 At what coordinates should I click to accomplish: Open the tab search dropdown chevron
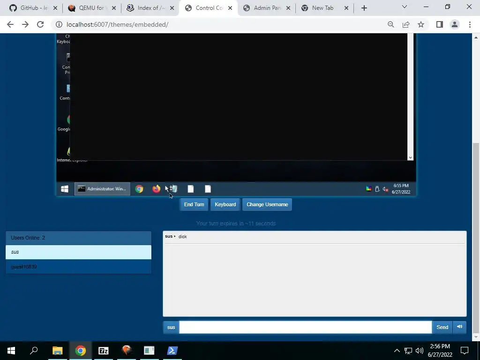405,7
